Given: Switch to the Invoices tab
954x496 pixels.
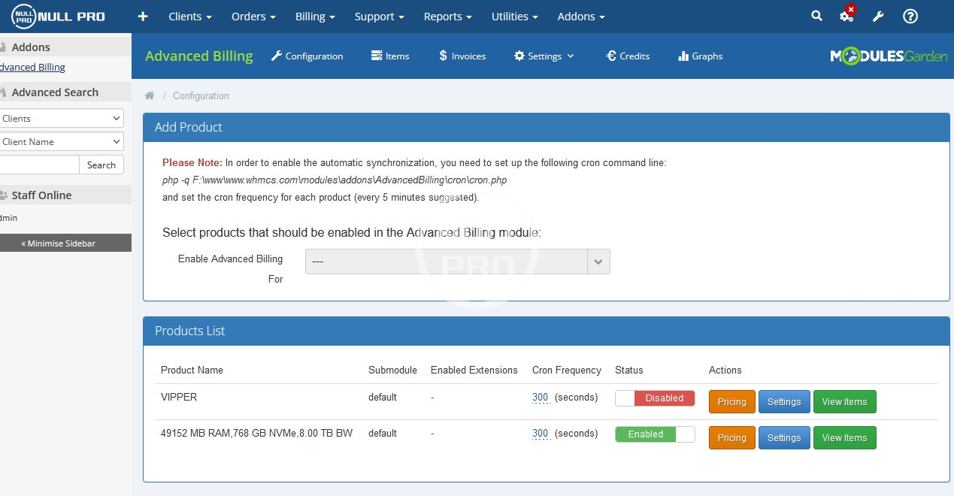Looking at the screenshot, I should point(462,56).
